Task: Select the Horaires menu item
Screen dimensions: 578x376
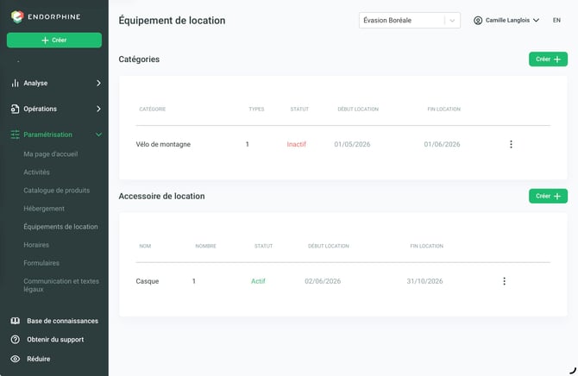Action: tap(36, 245)
